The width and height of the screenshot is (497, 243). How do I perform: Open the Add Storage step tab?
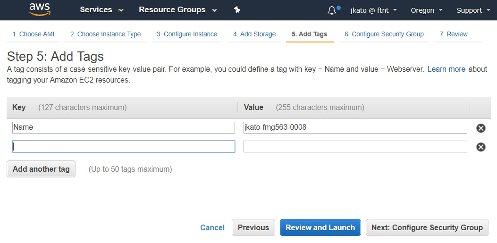254,34
